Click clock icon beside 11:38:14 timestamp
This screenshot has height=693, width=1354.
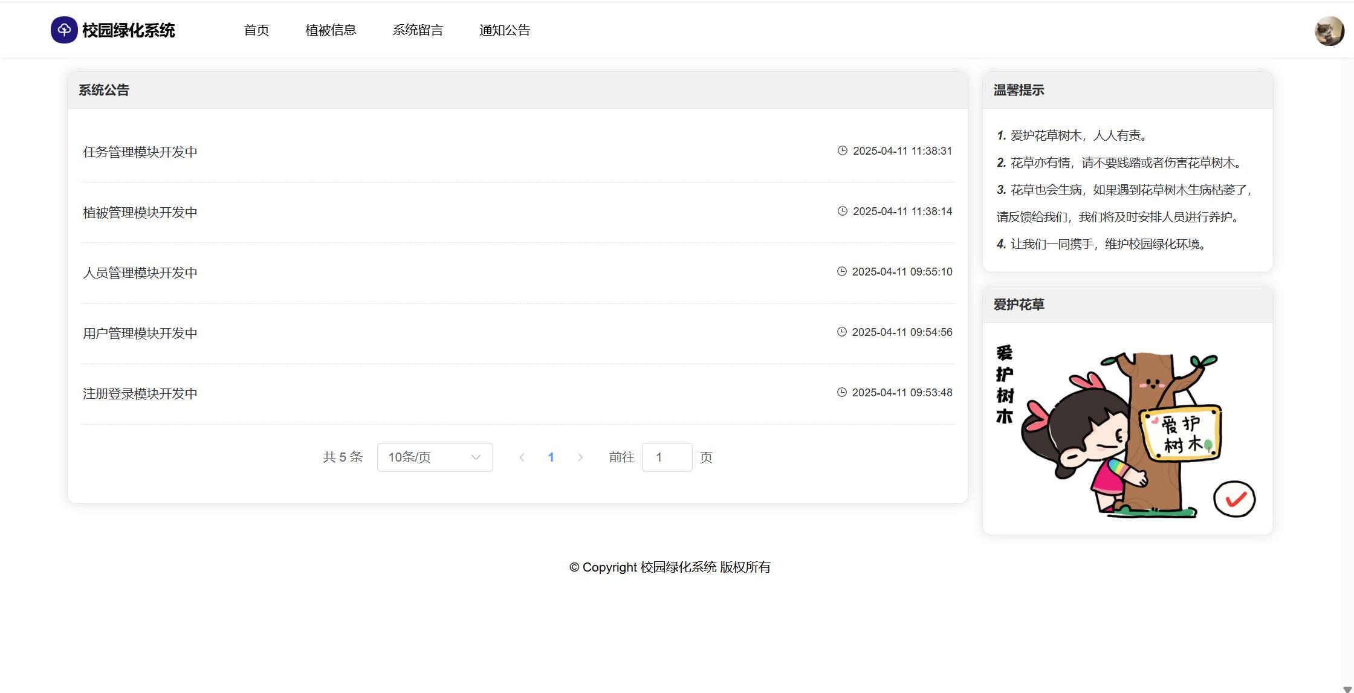point(843,211)
